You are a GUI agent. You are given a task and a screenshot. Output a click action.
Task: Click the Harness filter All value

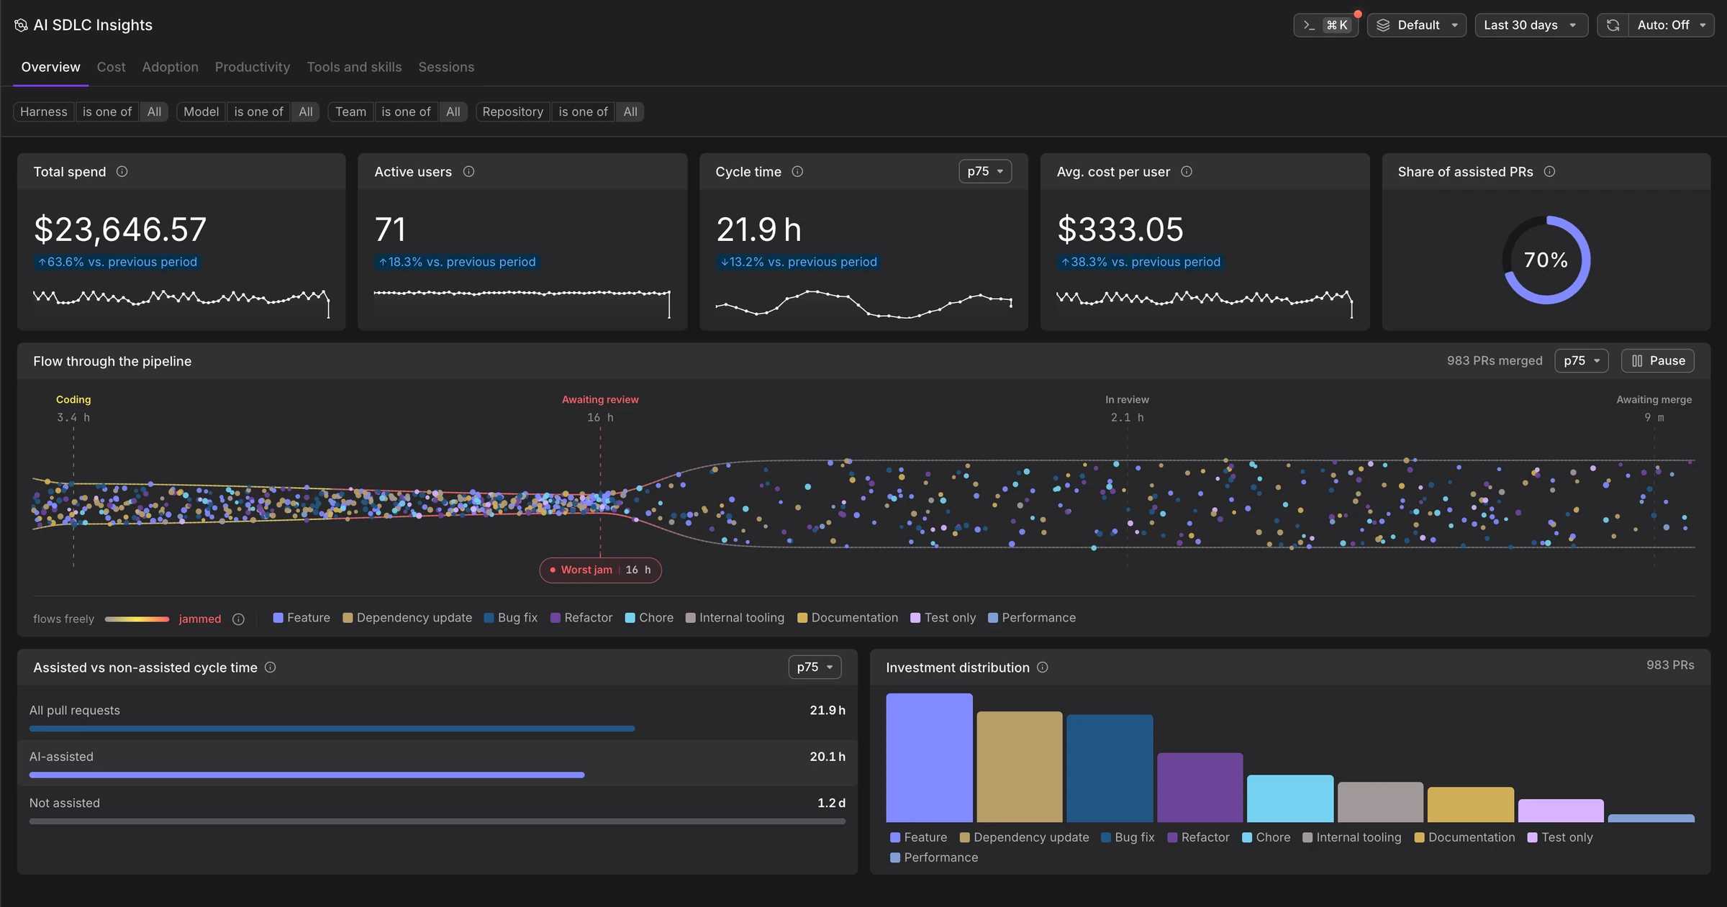(154, 111)
